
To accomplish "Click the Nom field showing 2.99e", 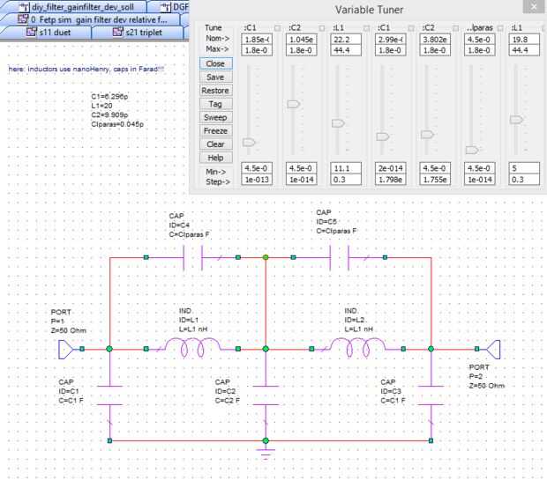I will [390, 40].
